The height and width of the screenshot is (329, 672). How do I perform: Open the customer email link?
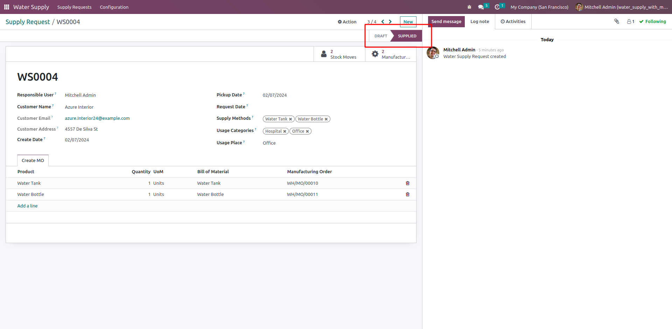97,118
